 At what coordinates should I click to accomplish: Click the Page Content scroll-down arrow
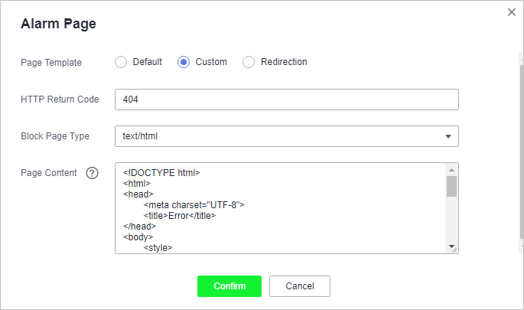pos(452,246)
